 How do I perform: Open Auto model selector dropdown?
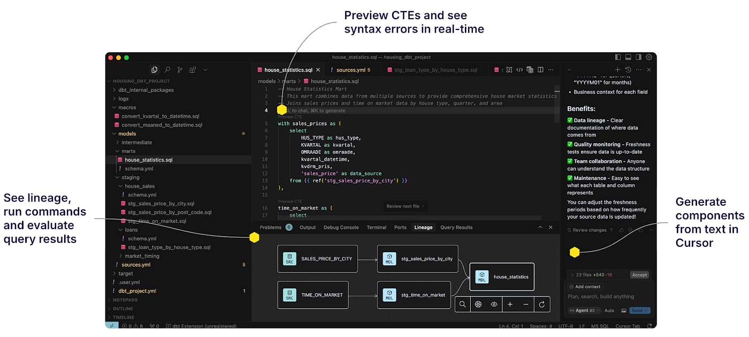pyautogui.click(x=610, y=310)
